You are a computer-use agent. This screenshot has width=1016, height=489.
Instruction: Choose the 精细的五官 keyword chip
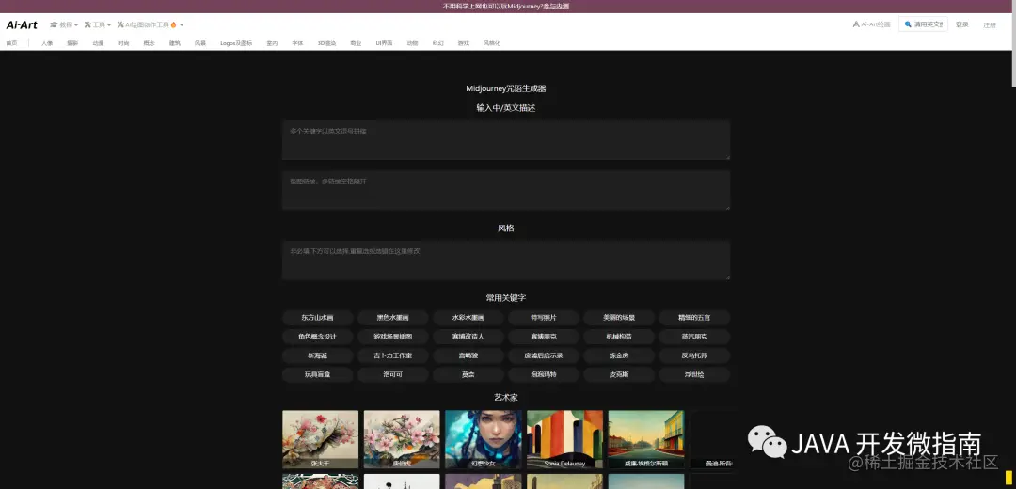click(694, 317)
